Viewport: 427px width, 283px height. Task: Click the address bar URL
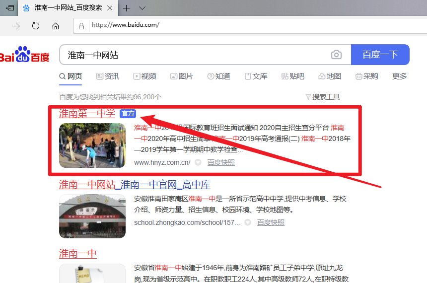(126, 25)
